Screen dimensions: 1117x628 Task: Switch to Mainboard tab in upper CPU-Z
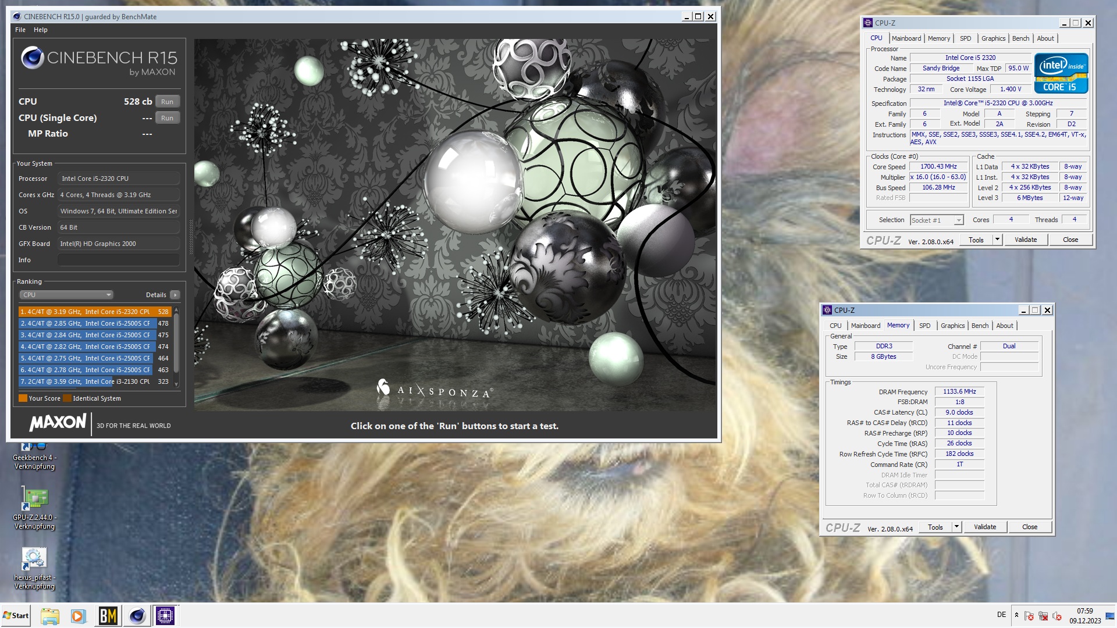(x=906, y=38)
